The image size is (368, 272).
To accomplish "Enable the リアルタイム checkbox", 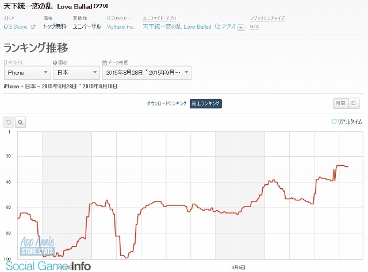I will (x=333, y=121).
